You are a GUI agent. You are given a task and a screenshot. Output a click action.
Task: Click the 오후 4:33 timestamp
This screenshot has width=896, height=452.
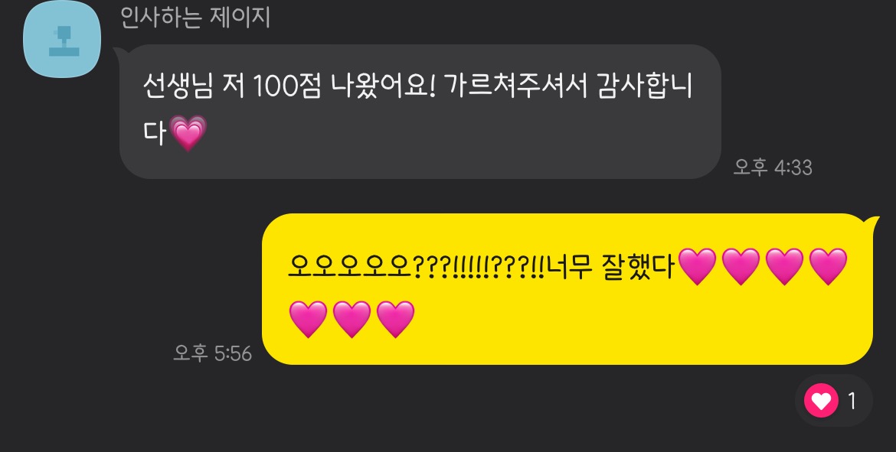[x=773, y=167]
